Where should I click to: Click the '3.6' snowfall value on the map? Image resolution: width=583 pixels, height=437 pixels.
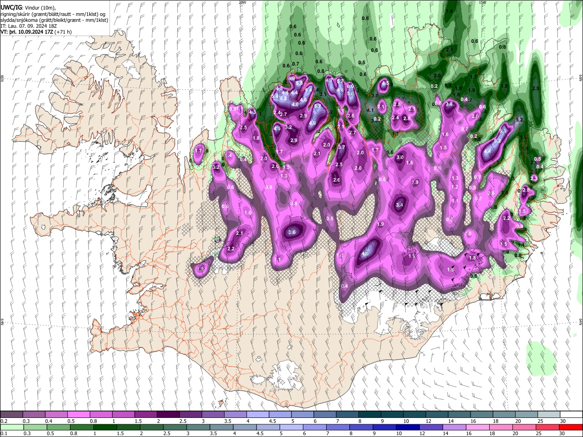(292, 233)
